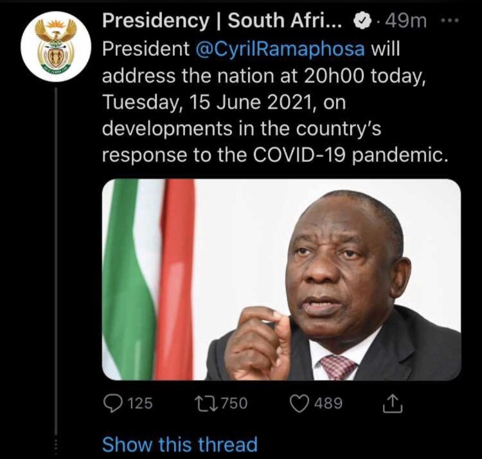This screenshot has height=459, width=482.
Task: Click the South African flag in the photo
Action: [149, 276]
